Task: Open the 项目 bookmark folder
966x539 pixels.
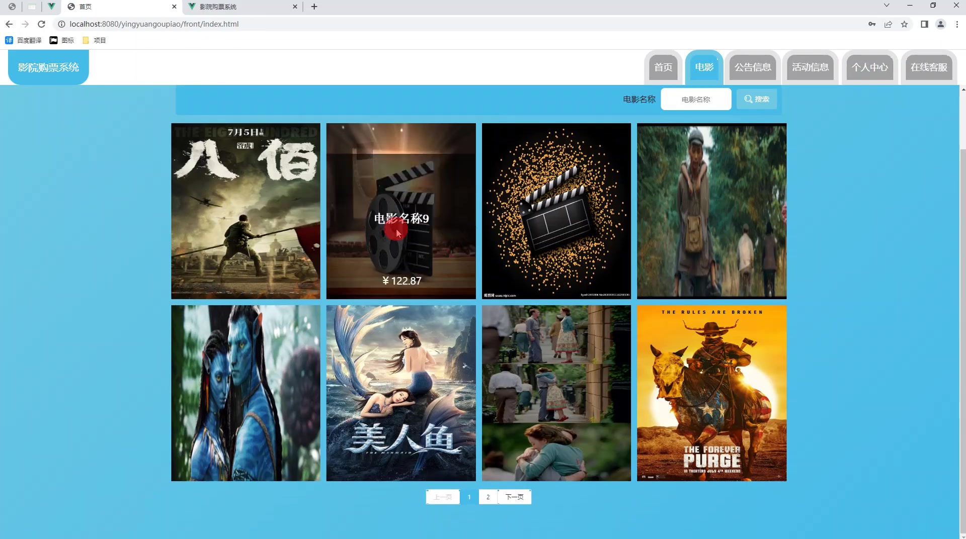Action: [94, 40]
